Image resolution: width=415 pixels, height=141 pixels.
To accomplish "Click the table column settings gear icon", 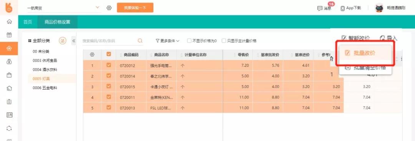I will coord(92,55).
